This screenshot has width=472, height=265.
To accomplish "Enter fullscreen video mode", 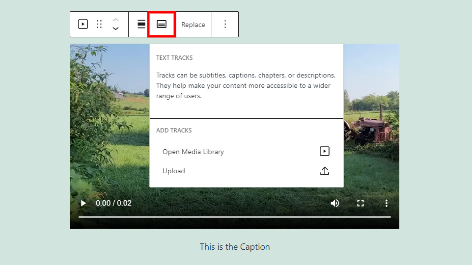I will tap(361, 203).
